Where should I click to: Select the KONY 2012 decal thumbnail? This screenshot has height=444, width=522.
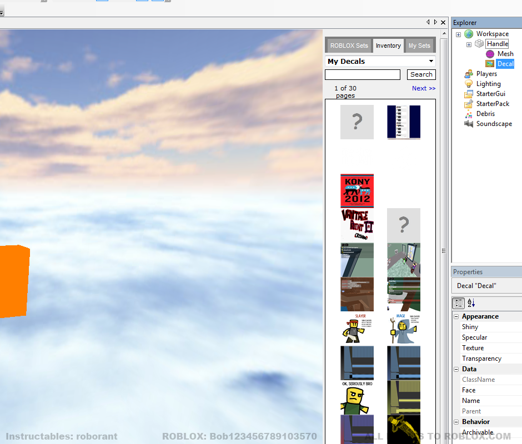(x=357, y=190)
